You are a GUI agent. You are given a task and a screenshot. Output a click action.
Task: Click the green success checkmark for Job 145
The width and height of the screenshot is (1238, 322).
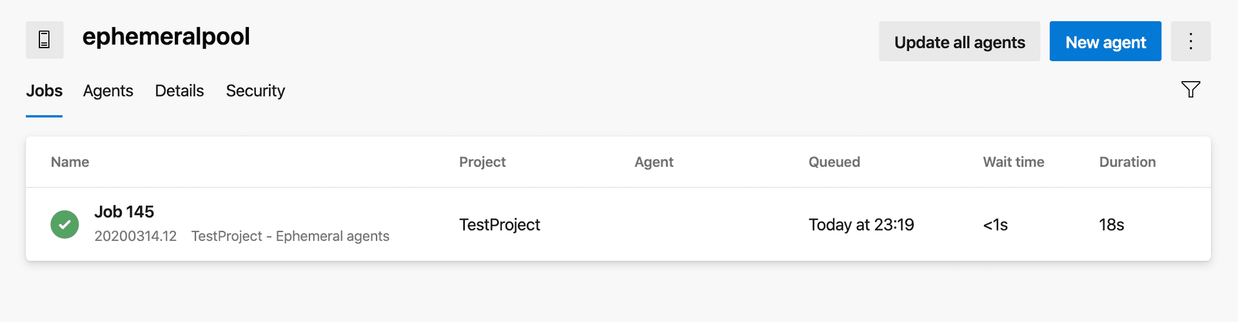pyautogui.click(x=64, y=225)
